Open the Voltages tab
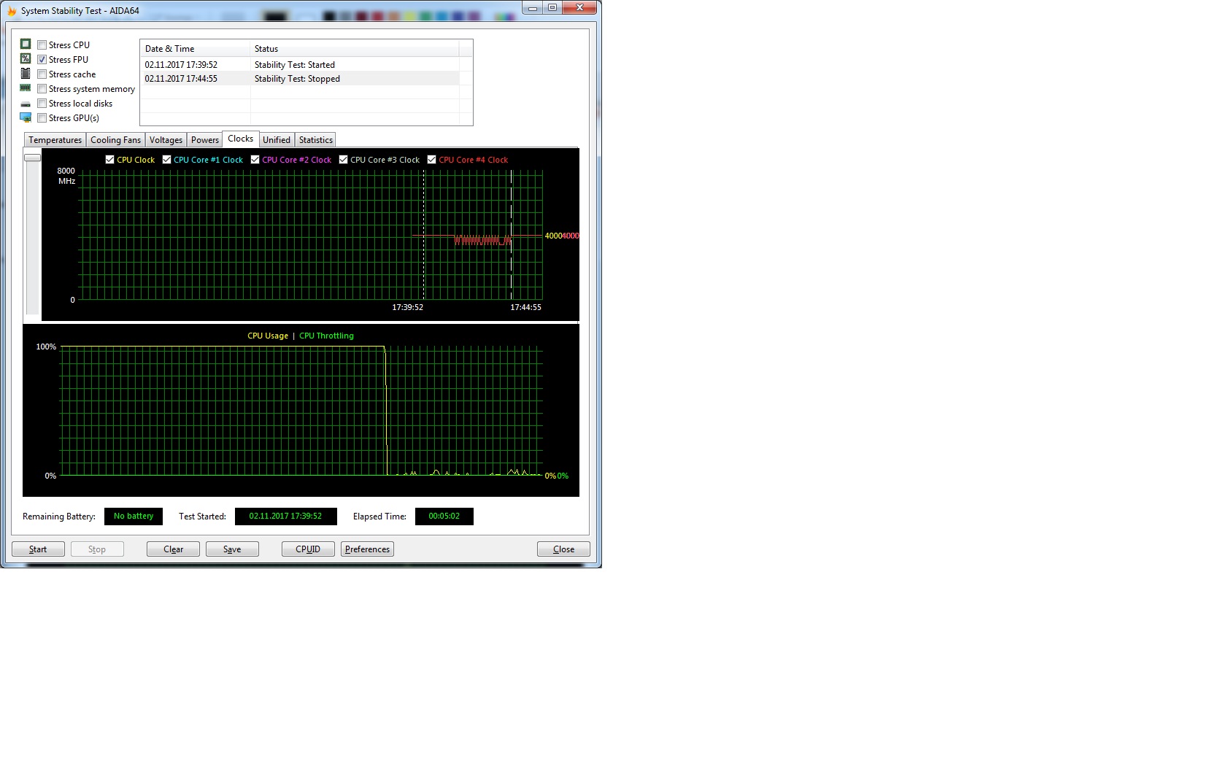Image resolution: width=1226 pixels, height=766 pixels. [x=166, y=140]
